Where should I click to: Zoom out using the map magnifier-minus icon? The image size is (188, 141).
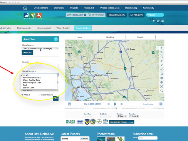[162, 56]
